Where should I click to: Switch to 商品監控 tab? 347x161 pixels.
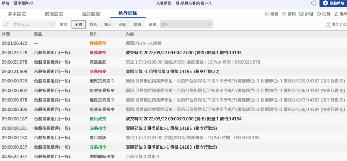click(x=91, y=14)
